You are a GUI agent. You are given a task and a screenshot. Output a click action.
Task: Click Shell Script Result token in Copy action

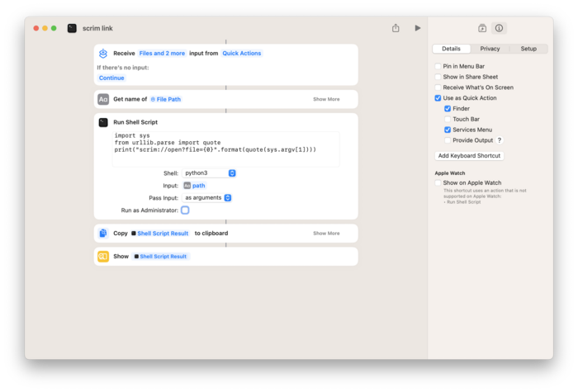[160, 234]
